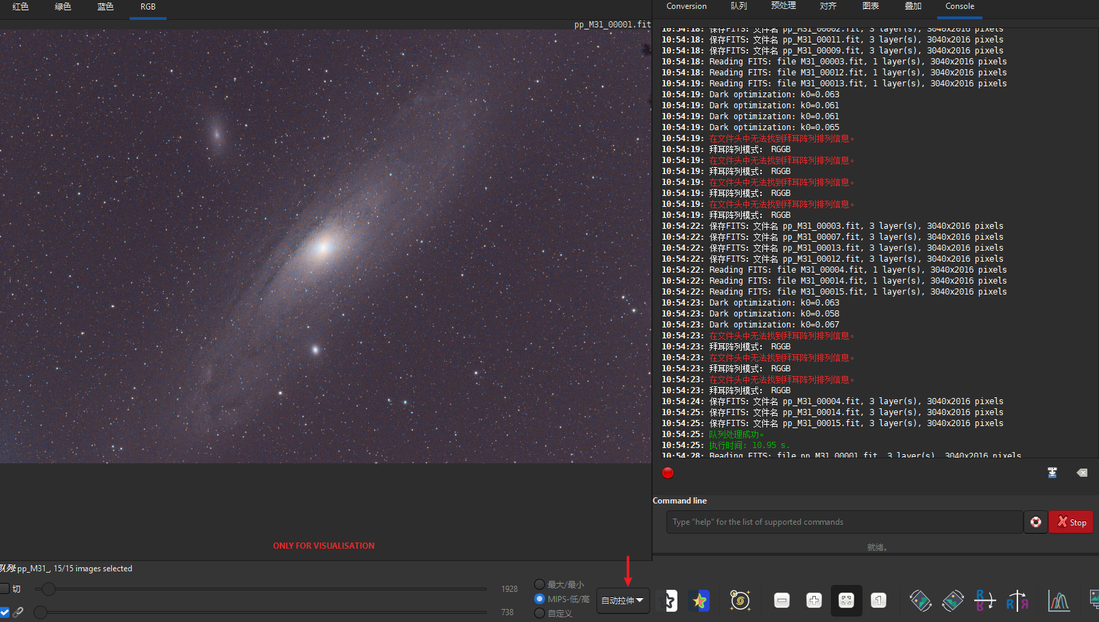Rotate image clockwise icon
The image size is (1099, 622).
tap(953, 601)
